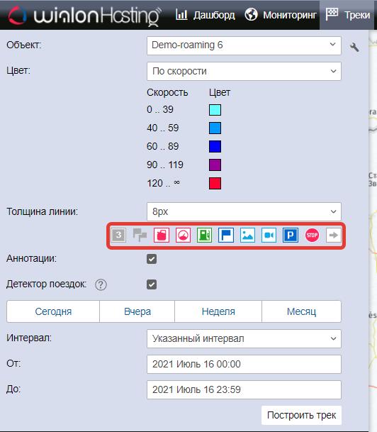Toggle the red STOP marker icon
The height and width of the screenshot is (432, 377).
point(312,236)
